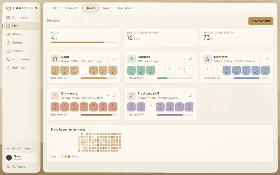Open Command via its grid icon

[x=8, y=17]
